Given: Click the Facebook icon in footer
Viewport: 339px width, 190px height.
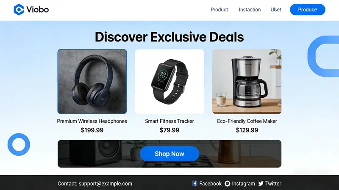Looking at the screenshot, I should tap(195, 184).
